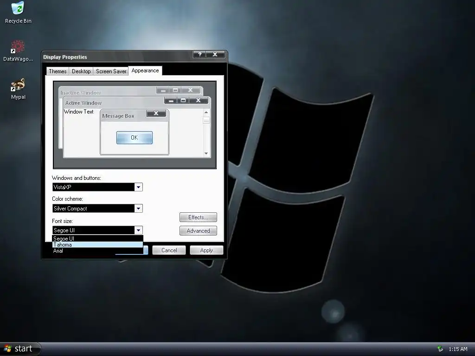Click the preview scrollbar down arrow
The image size is (475, 356).
pyautogui.click(x=206, y=153)
